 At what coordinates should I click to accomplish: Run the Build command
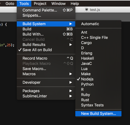point(46,29)
